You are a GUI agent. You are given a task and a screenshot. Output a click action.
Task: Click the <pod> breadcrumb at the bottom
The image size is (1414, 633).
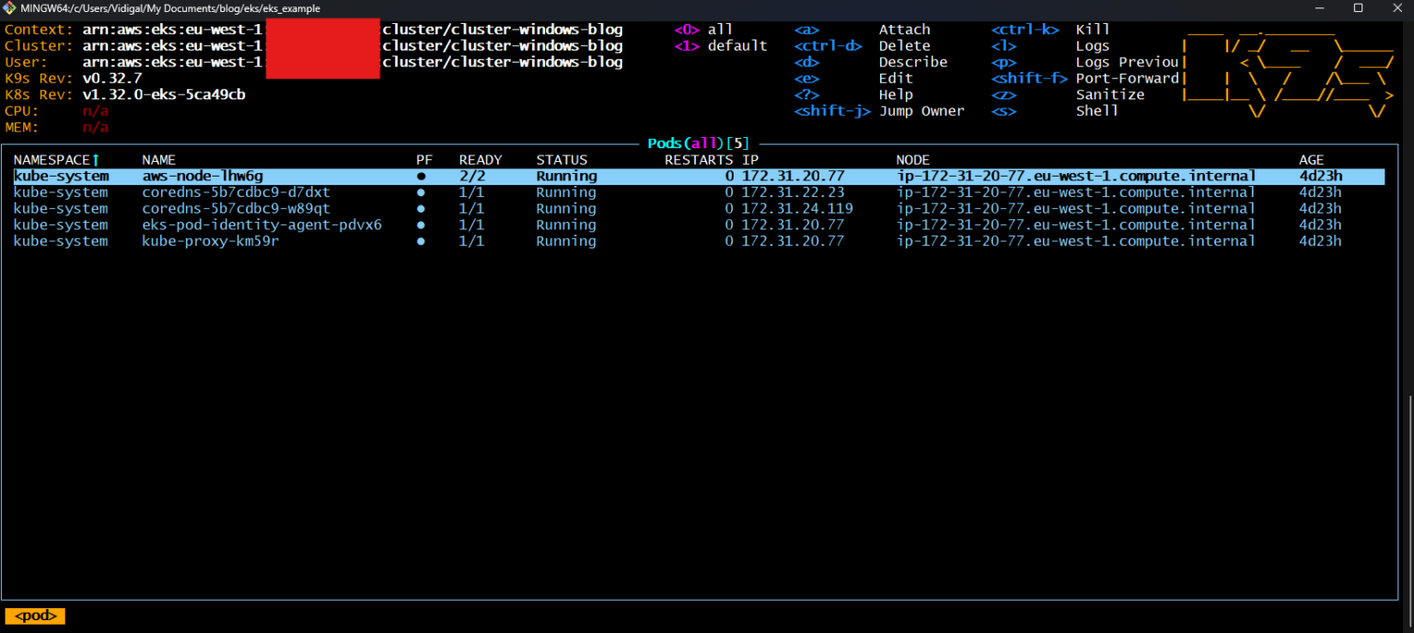pos(34,616)
